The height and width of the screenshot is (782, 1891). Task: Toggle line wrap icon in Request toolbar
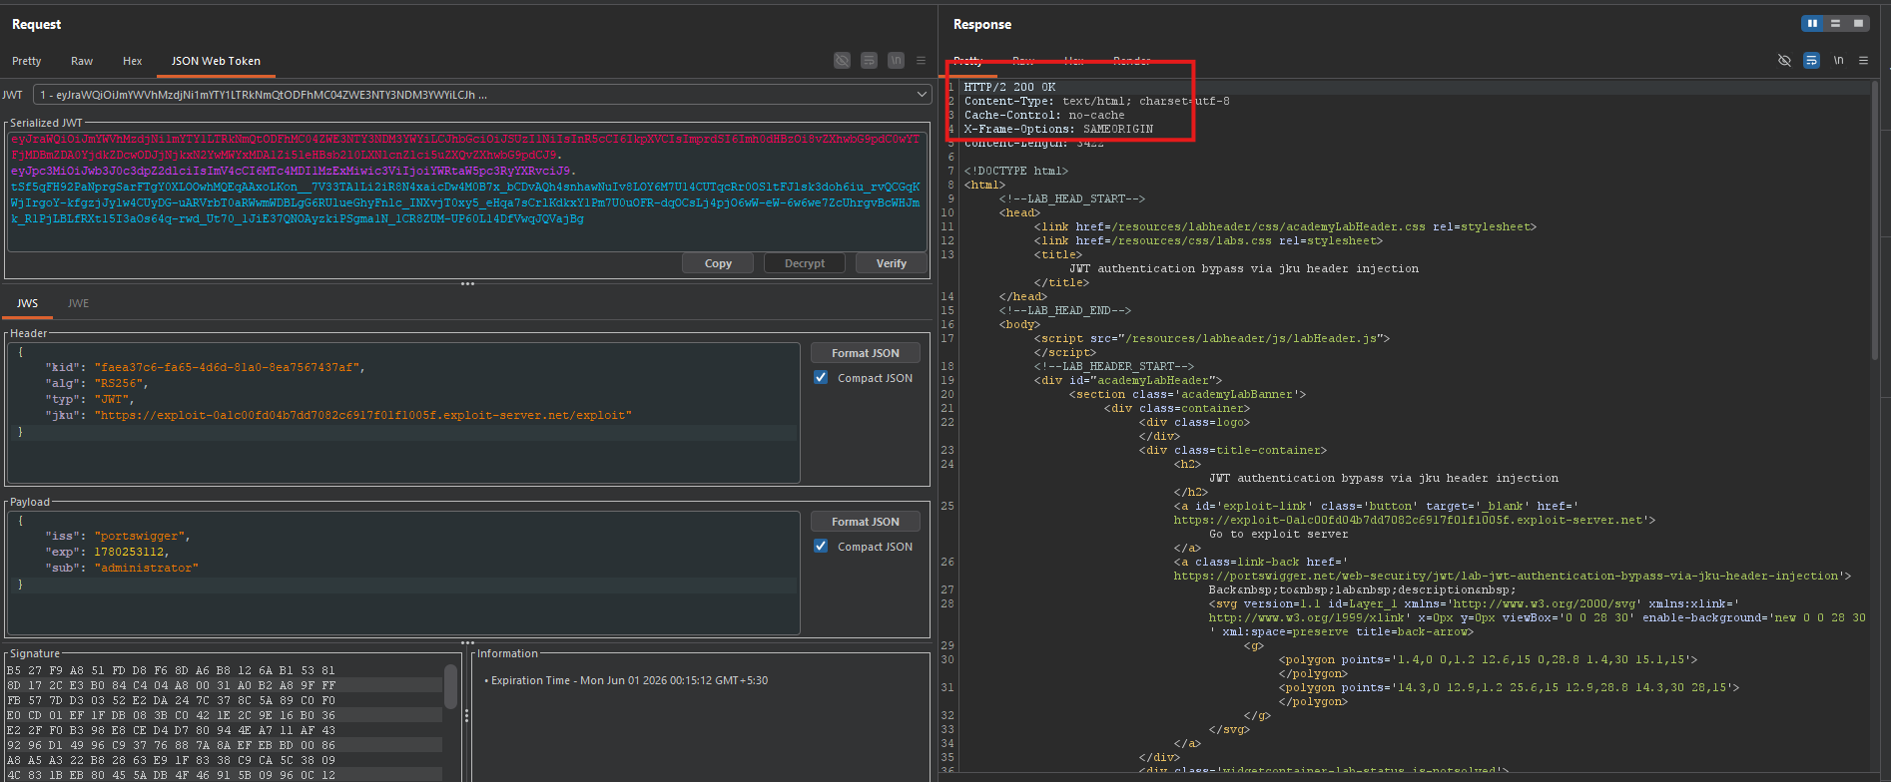(869, 61)
